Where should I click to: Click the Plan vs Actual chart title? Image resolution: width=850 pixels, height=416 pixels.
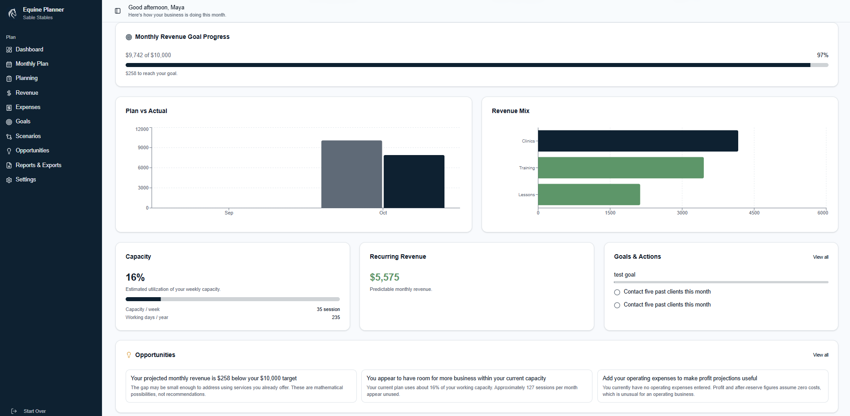coord(146,111)
